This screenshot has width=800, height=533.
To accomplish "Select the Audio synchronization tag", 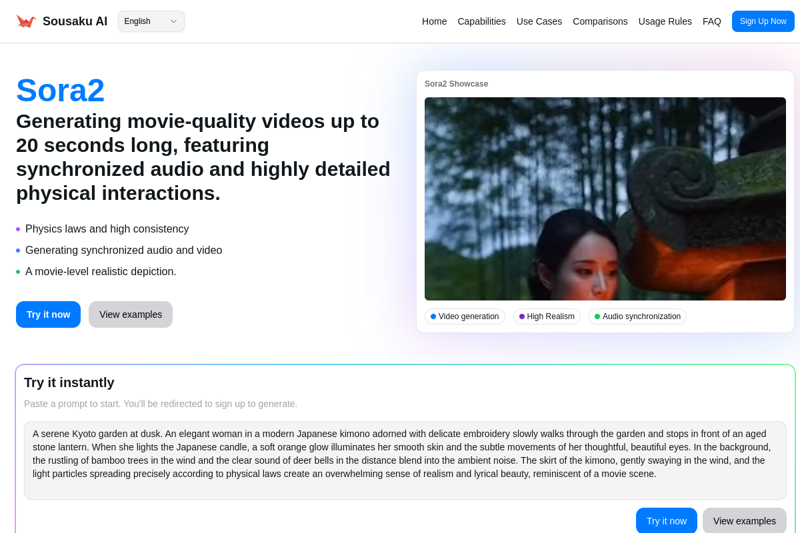I will click(x=637, y=316).
